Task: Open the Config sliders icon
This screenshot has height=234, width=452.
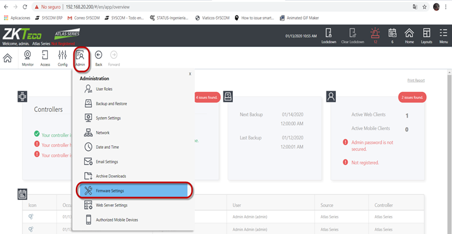Action: click(62, 54)
